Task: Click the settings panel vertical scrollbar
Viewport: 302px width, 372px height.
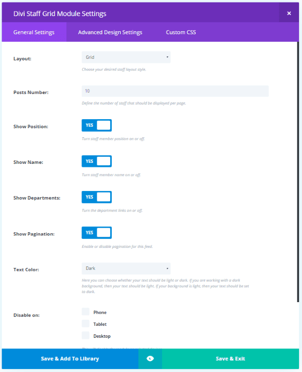Action: pos(298,172)
